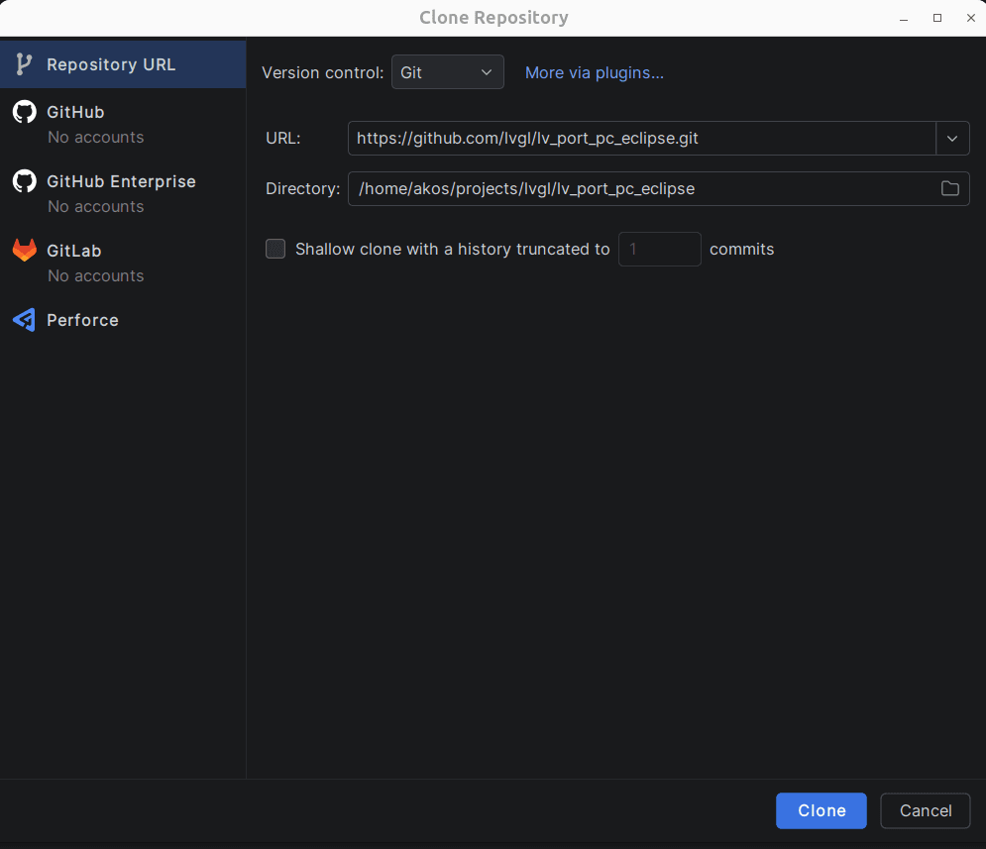Click the GitHub octocat icon
This screenshot has width=986, height=849.
(x=25, y=112)
